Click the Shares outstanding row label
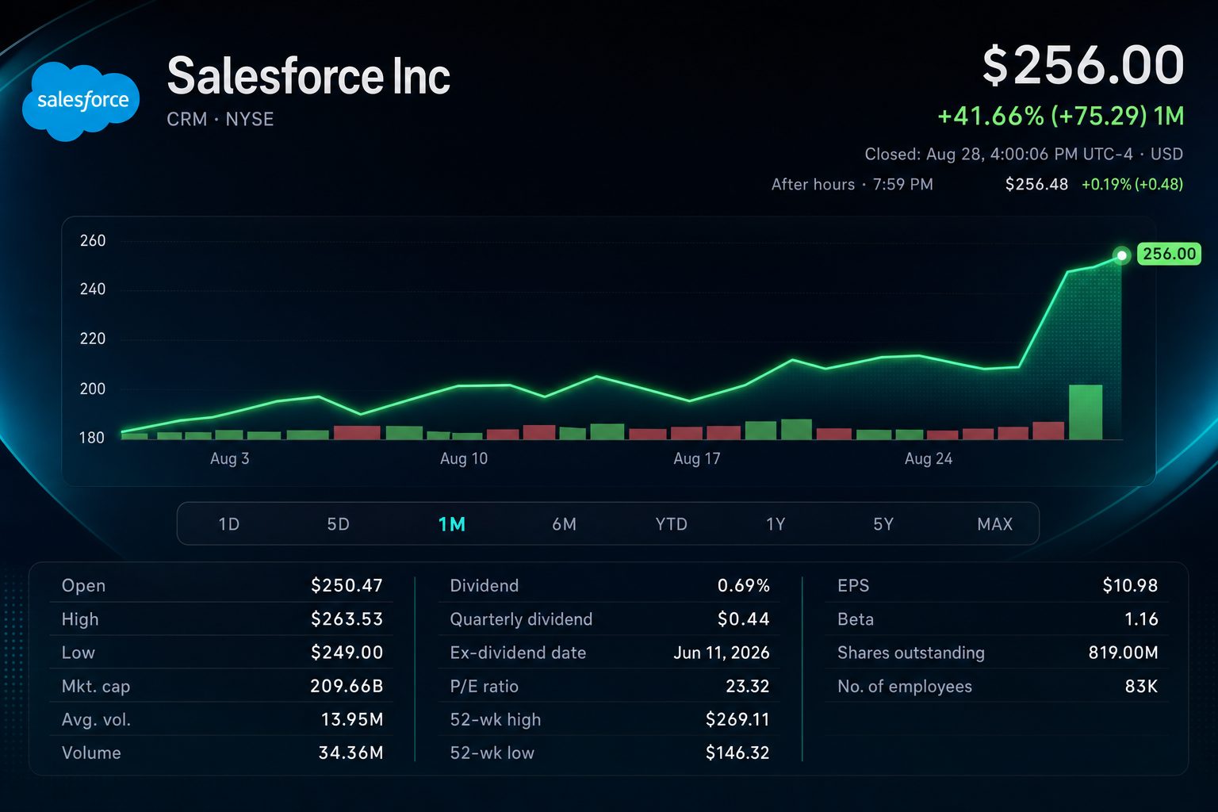The height and width of the screenshot is (812, 1218). pos(911,653)
